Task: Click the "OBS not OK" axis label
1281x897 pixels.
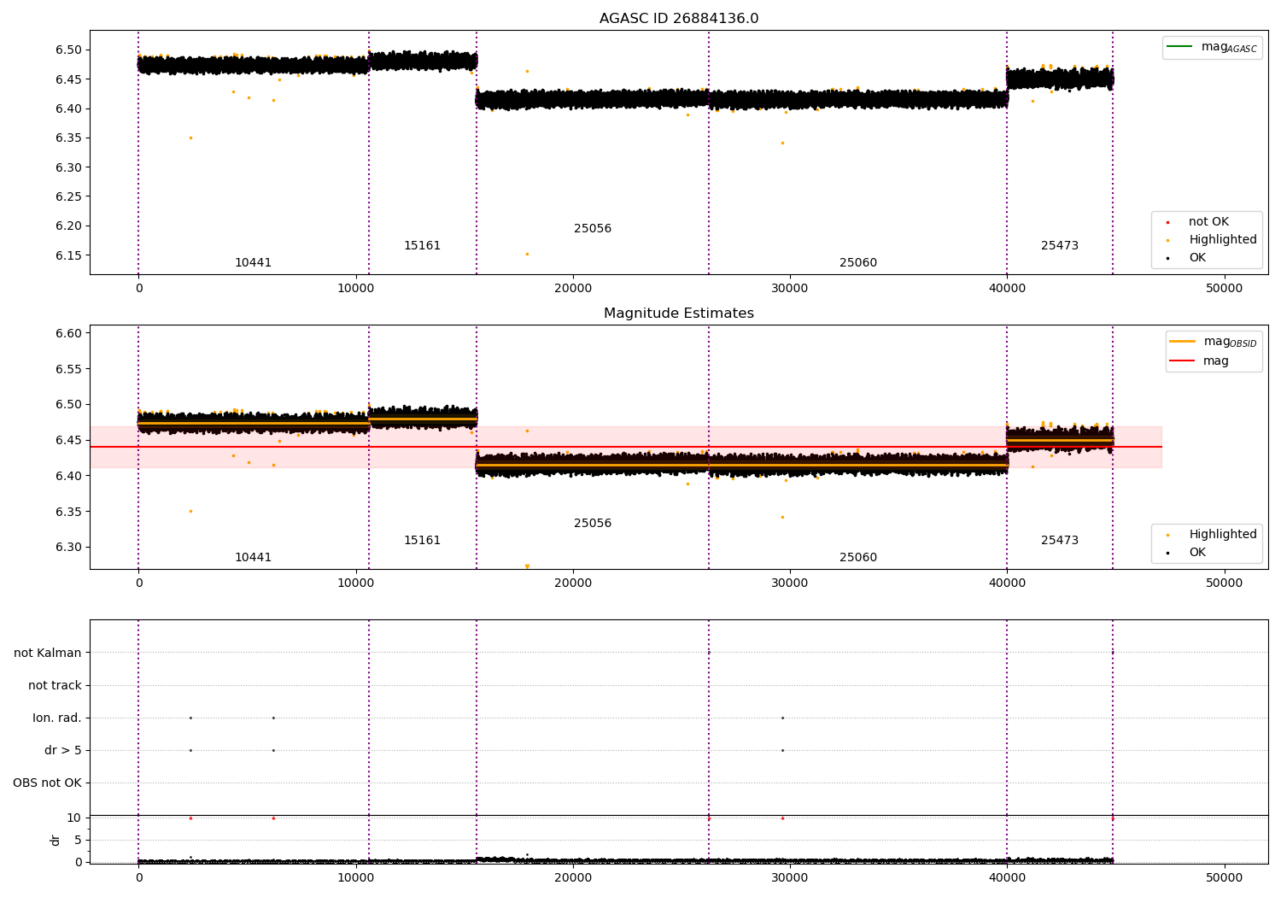Action: [x=47, y=783]
